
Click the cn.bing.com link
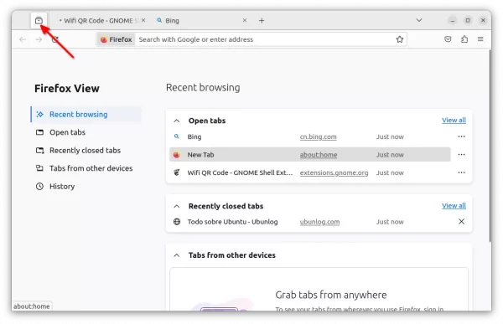tap(319, 136)
